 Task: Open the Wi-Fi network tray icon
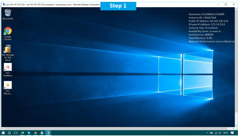click(216, 133)
